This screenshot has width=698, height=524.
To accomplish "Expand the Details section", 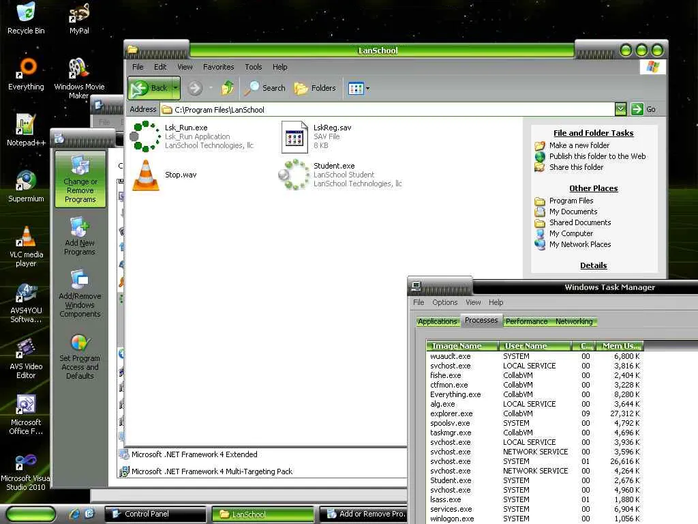I will (594, 265).
